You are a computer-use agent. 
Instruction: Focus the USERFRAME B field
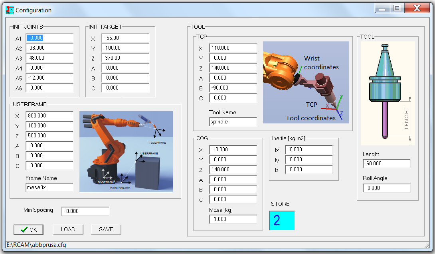tap(49, 156)
